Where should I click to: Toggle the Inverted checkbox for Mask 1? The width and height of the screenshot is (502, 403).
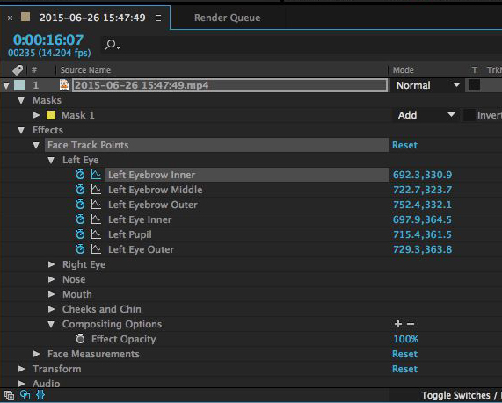pyautogui.click(x=469, y=115)
